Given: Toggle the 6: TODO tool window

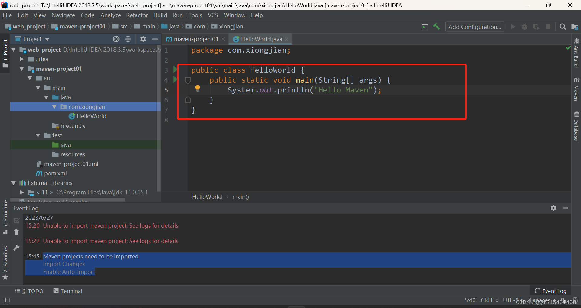Looking at the screenshot, I should pyautogui.click(x=29, y=291).
